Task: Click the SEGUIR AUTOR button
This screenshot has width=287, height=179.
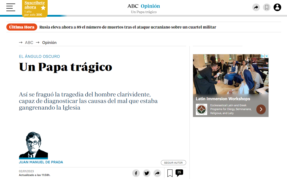Action: 174,163
